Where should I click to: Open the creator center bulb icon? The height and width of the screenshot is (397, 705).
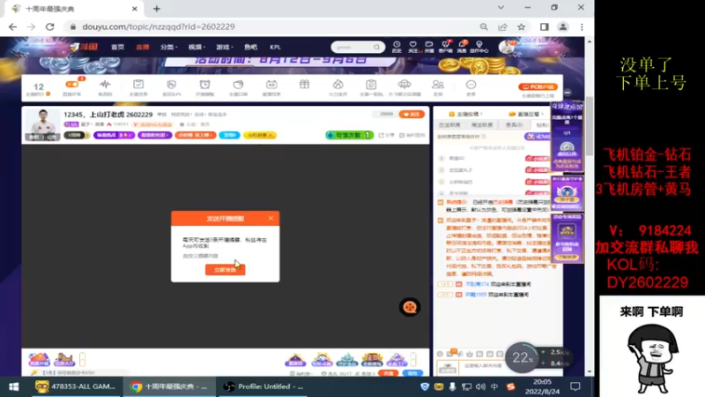click(479, 47)
